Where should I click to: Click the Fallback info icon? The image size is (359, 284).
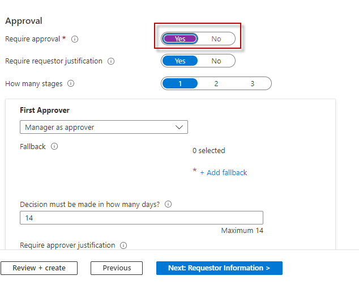(x=54, y=146)
